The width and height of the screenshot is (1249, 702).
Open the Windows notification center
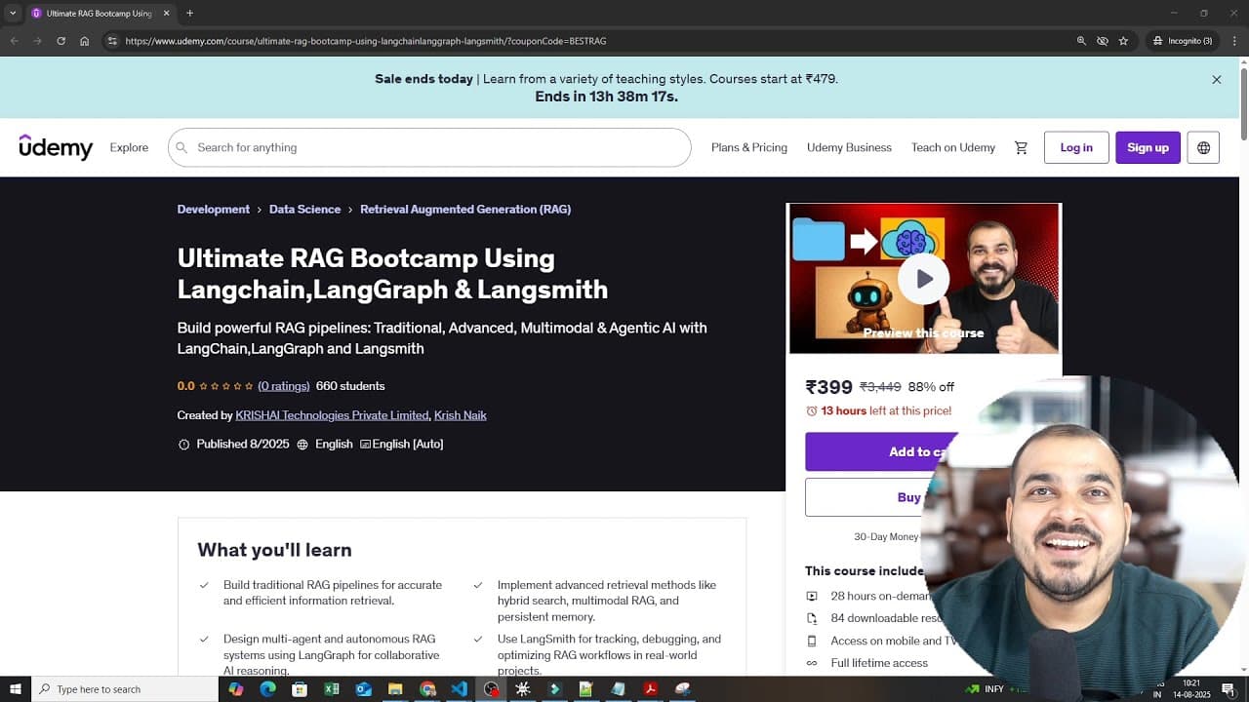pos(1229,689)
